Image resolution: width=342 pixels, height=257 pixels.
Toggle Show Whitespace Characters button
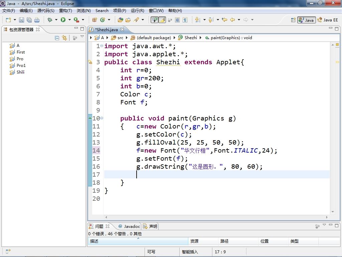[185, 20]
